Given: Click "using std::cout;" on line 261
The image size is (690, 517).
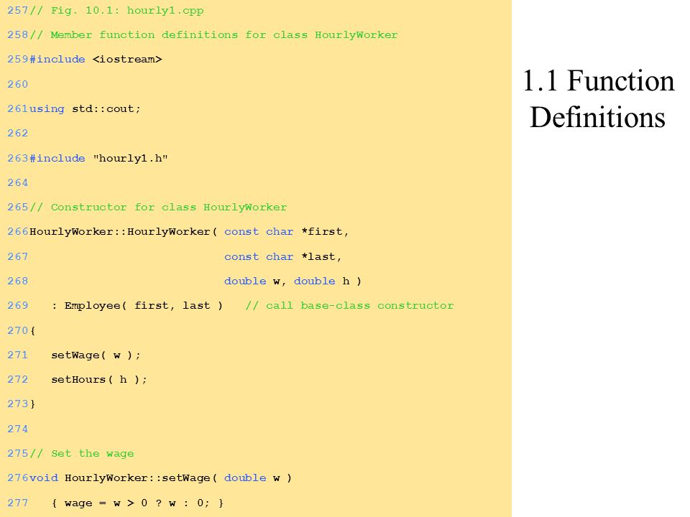Looking at the screenshot, I should [x=85, y=108].
